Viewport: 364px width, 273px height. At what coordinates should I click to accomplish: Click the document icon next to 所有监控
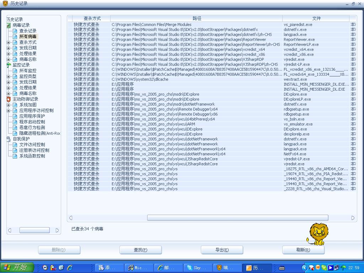[15, 71]
